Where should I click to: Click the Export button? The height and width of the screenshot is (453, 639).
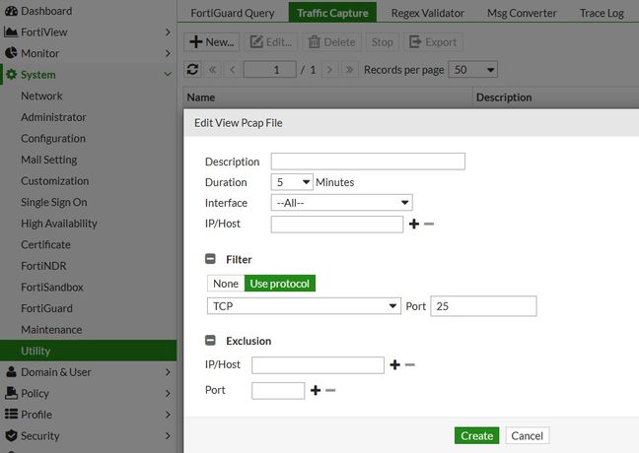433,42
